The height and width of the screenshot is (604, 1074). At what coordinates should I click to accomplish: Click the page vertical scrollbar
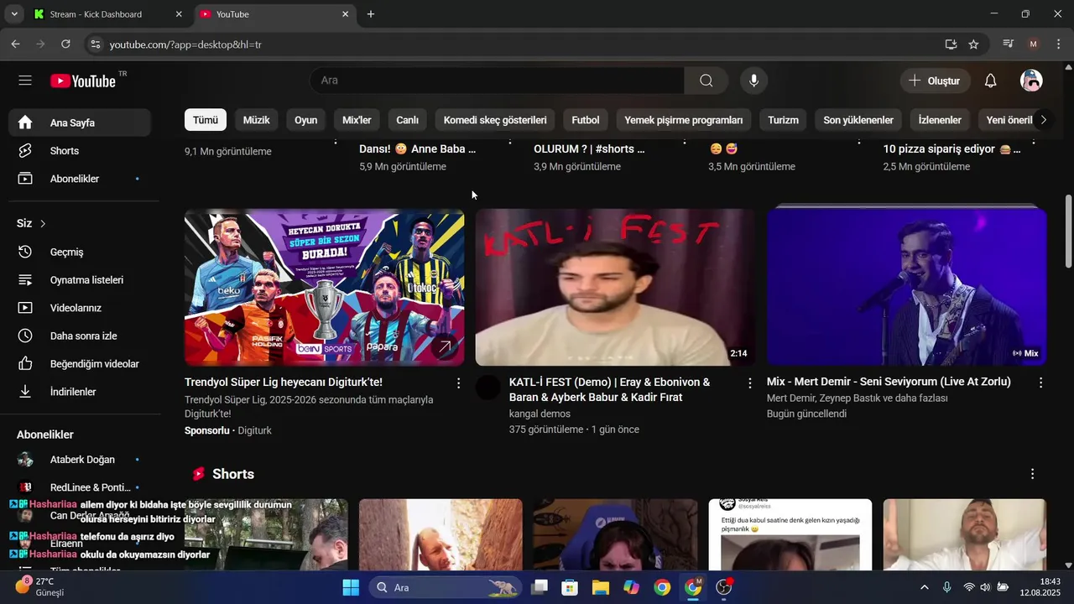(x=1068, y=232)
